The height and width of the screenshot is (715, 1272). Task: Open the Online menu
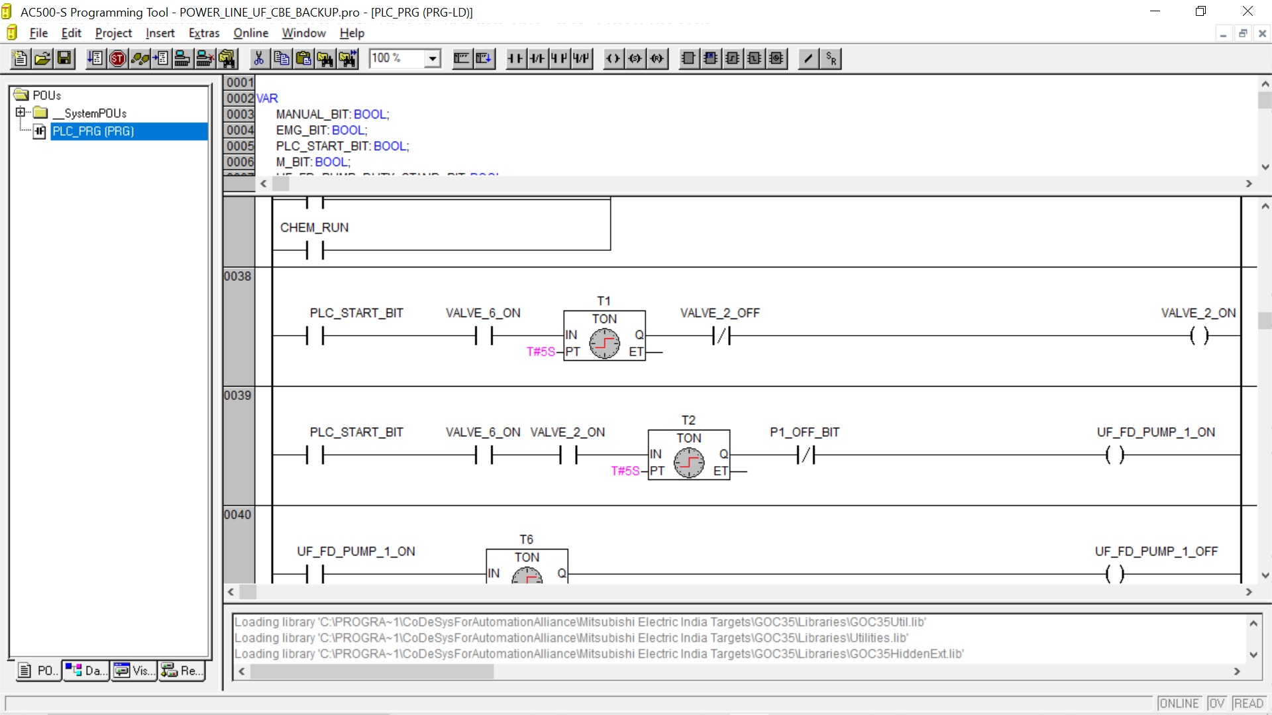pyautogui.click(x=250, y=33)
